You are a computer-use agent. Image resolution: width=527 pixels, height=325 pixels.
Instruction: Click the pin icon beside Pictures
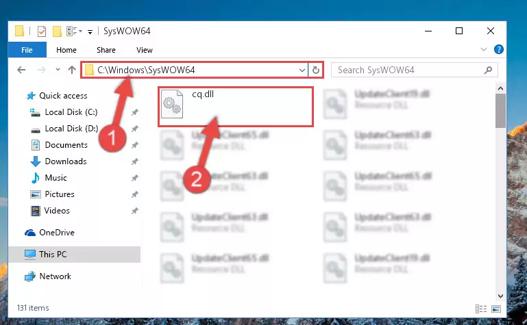[135, 194]
